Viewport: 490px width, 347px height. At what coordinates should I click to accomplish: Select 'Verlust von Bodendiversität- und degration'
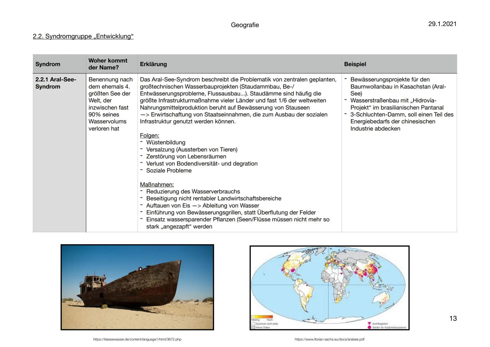(x=202, y=164)
